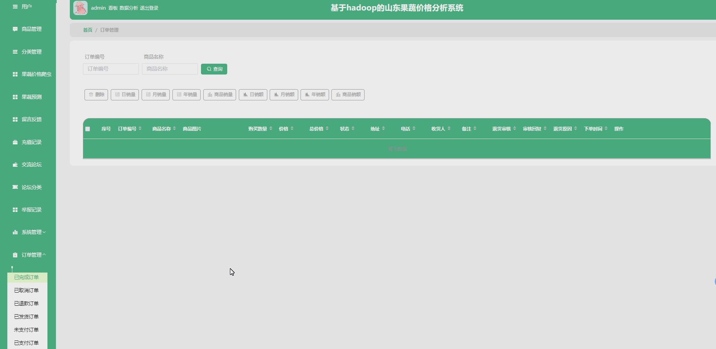The image size is (716, 349).
Task: Click the 商品销额 chart button
Action: [x=348, y=95]
